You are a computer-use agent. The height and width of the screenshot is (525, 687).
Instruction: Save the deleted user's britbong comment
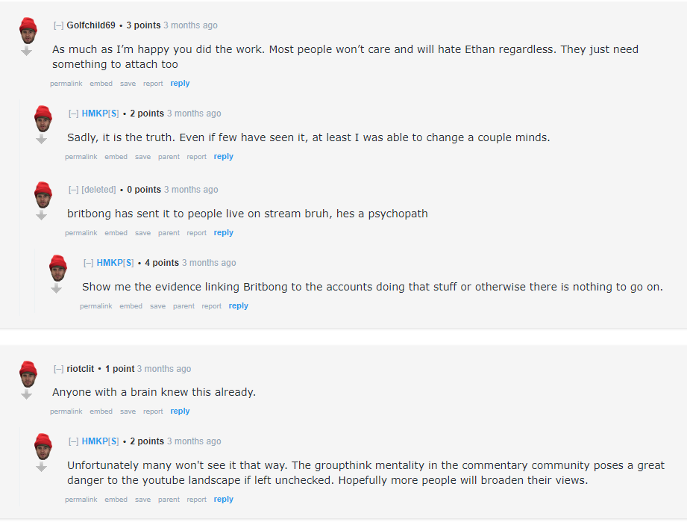point(142,233)
